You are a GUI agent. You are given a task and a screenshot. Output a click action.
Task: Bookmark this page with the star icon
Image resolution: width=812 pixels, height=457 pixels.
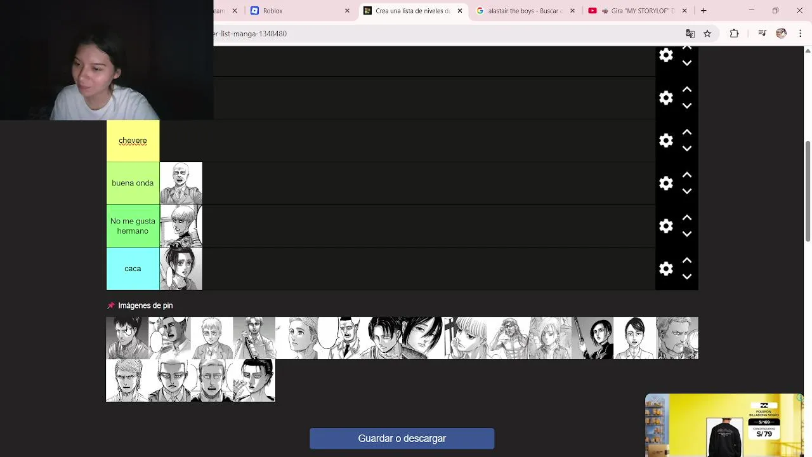[x=707, y=34]
